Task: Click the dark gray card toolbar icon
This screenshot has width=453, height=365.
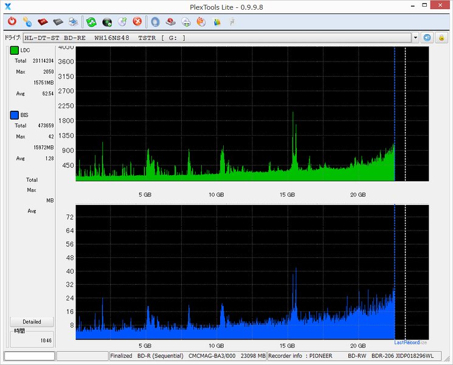Action: tap(58, 22)
